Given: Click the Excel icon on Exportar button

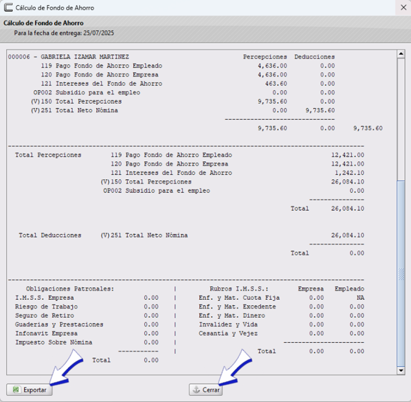Looking at the screenshot, I should (x=16, y=390).
